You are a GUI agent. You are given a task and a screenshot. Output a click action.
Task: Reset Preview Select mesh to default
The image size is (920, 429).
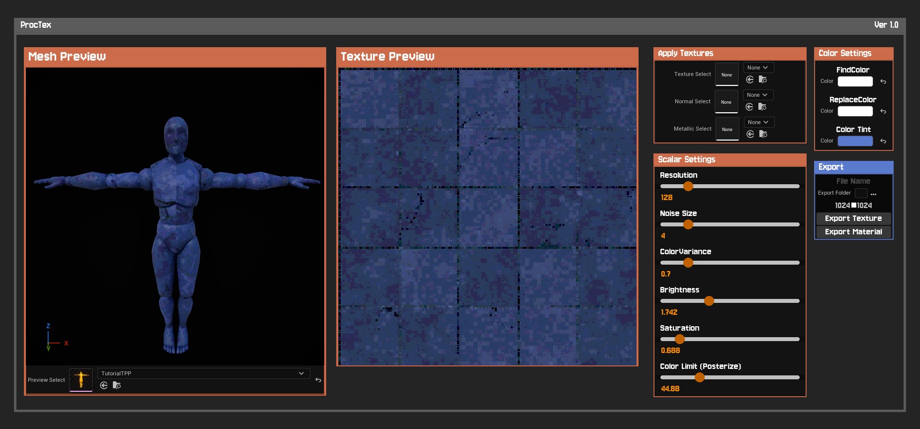(x=318, y=380)
